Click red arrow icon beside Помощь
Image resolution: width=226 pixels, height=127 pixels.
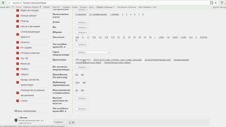(18, 21)
